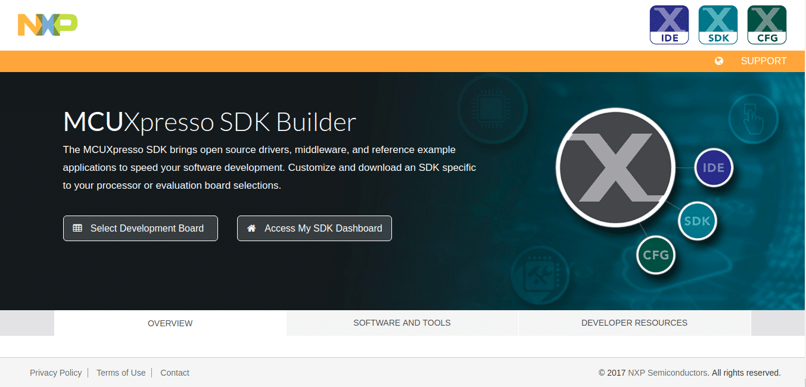Click the globe language icon
The image size is (806, 387).
pos(719,61)
